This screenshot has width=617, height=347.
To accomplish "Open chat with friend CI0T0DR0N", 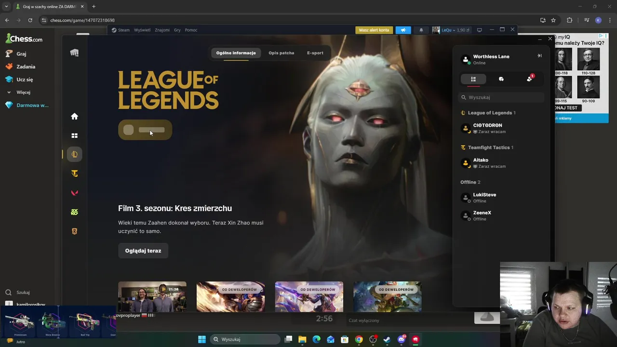I will 501,128.
